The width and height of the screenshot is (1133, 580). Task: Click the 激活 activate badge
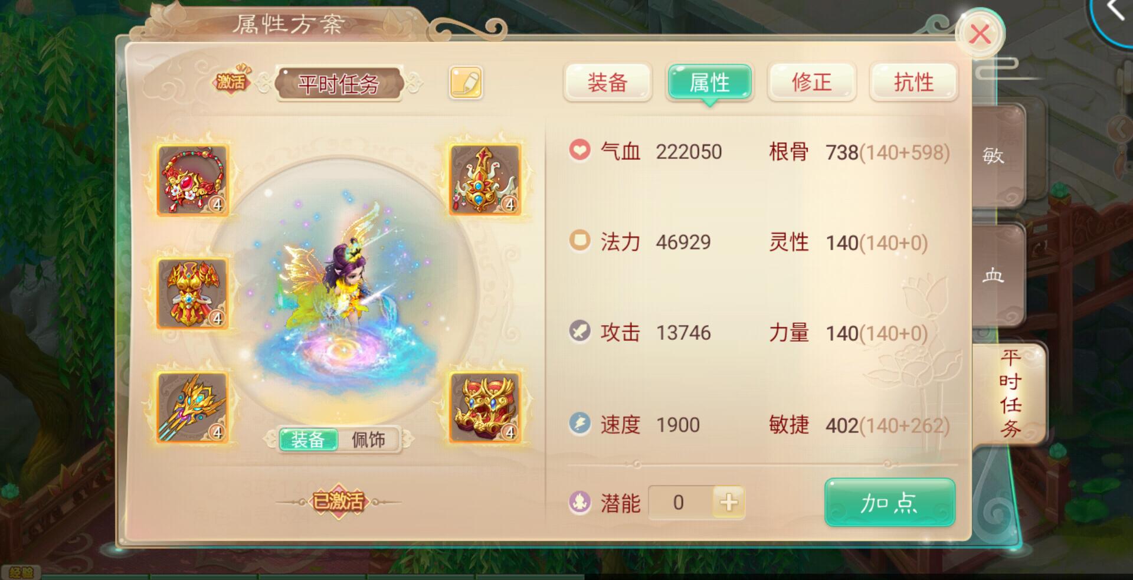click(x=231, y=81)
